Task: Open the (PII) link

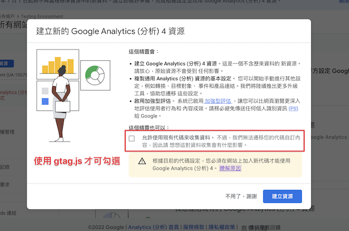Action: pyautogui.click(x=293, y=109)
